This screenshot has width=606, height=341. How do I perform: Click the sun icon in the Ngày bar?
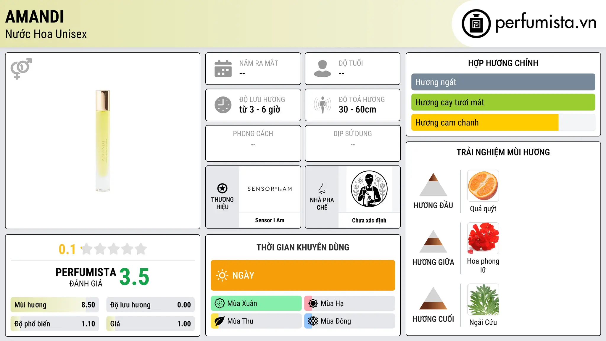coord(222,275)
